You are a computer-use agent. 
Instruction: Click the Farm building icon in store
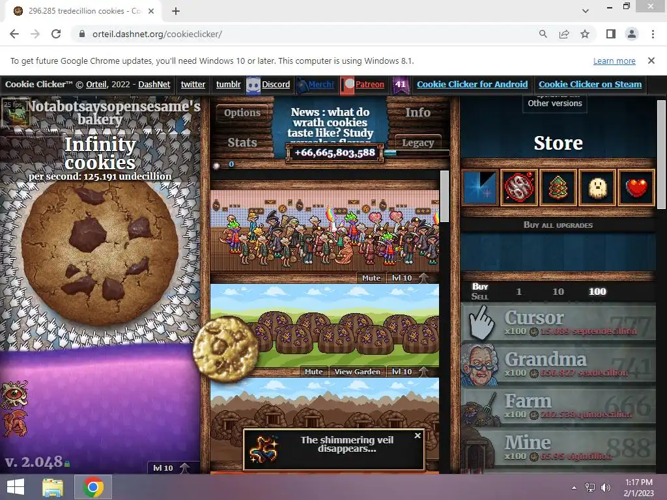481,408
